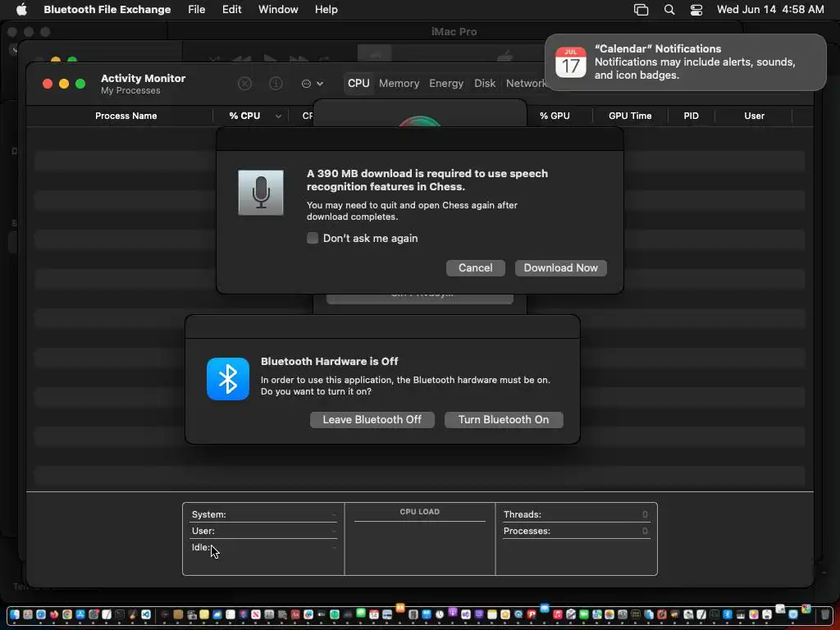Open Music from the Dock

tap(558, 614)
